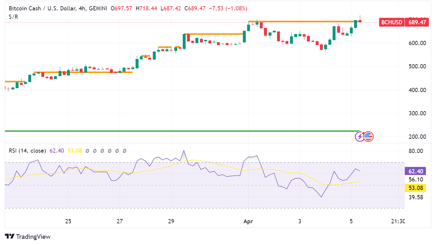Click the red 689.47 current price tag
The width and height of the screenshot is (436, 245).
[417, 22]
